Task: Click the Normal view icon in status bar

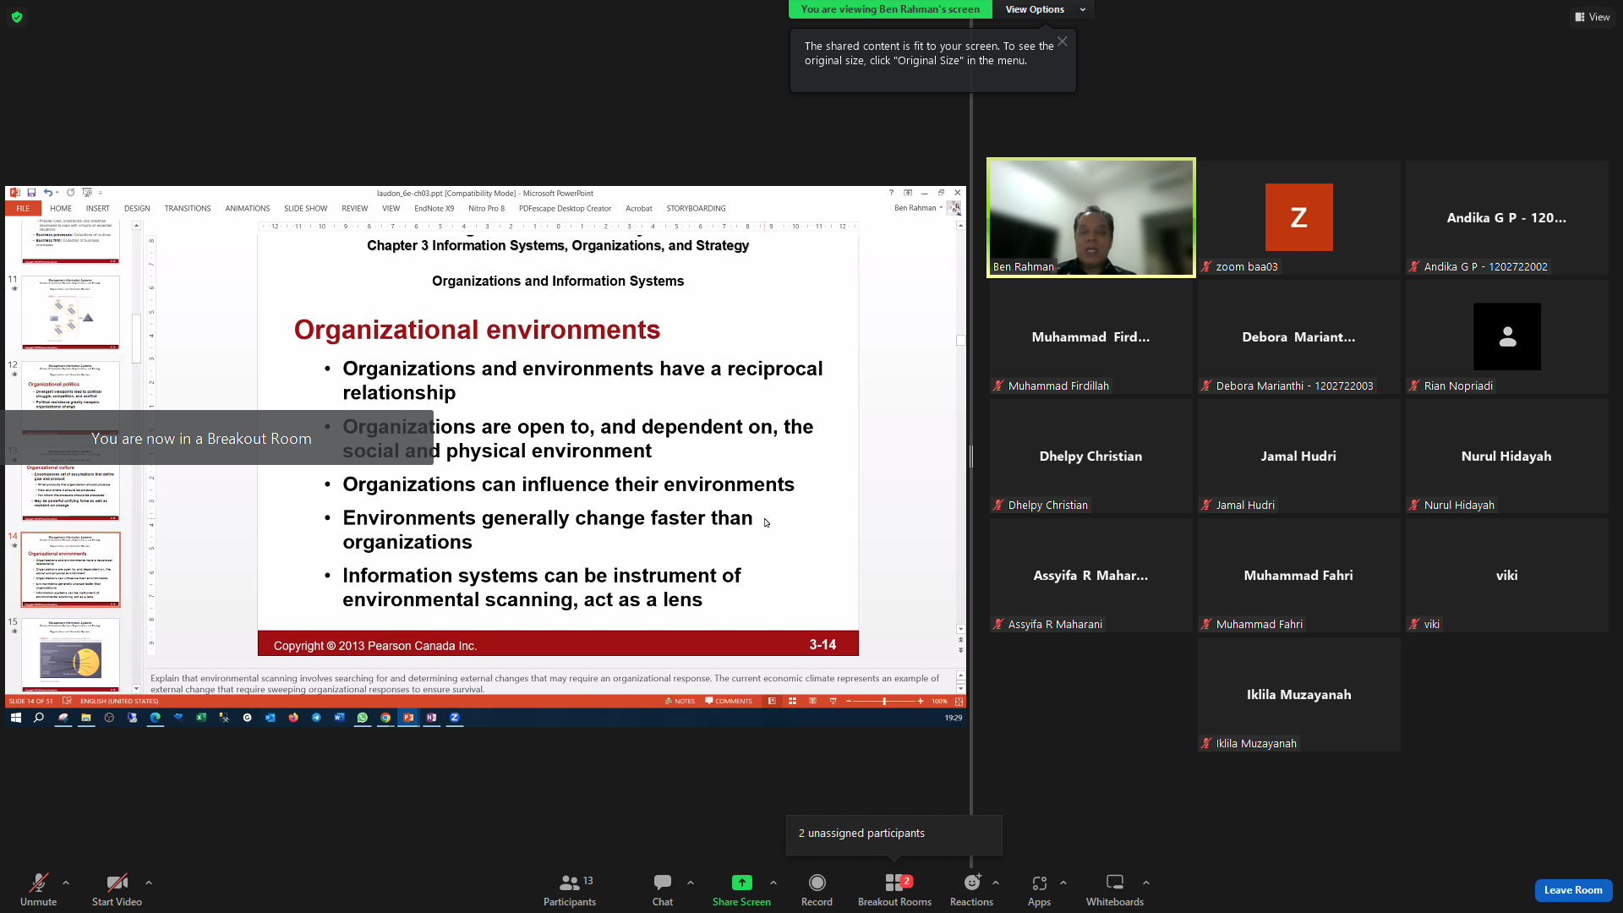Action: (x=772, y=701)
